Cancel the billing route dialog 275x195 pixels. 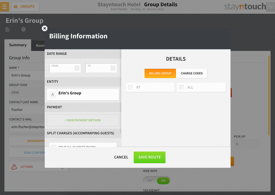coord(121,157)
